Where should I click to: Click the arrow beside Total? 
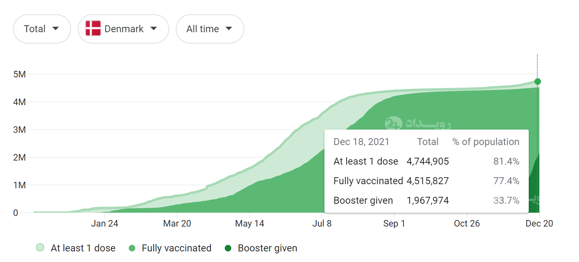tap(56, 29)
